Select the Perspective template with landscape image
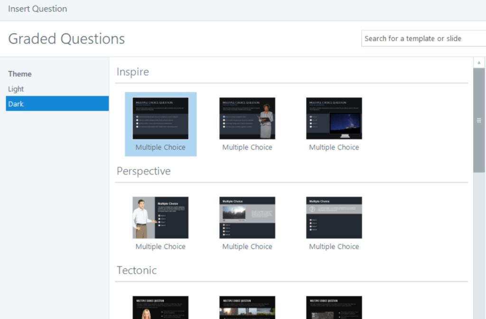 pyautogui.click(x=247, y=217)
